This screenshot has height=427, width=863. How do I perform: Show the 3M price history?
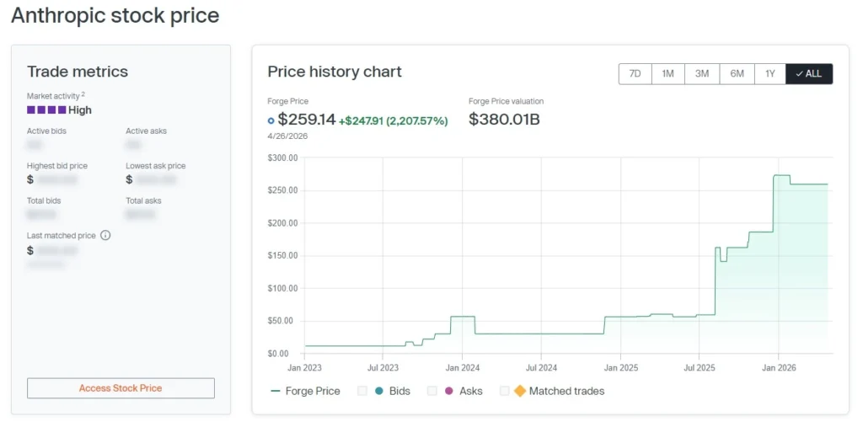[702, 74]
